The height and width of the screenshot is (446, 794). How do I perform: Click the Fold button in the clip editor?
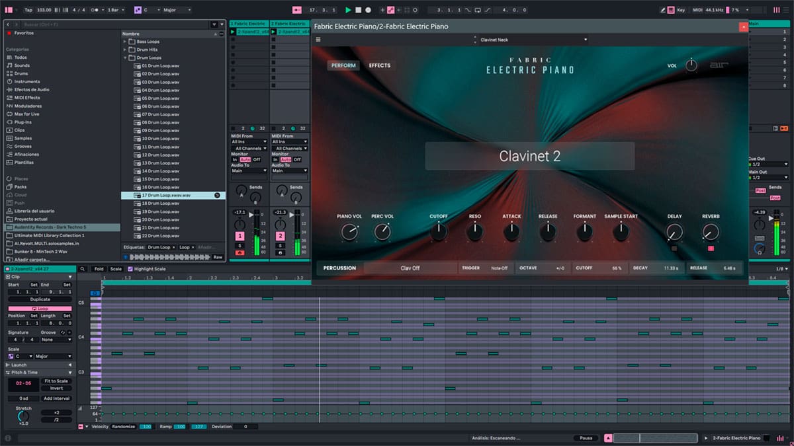coord(99,269)
